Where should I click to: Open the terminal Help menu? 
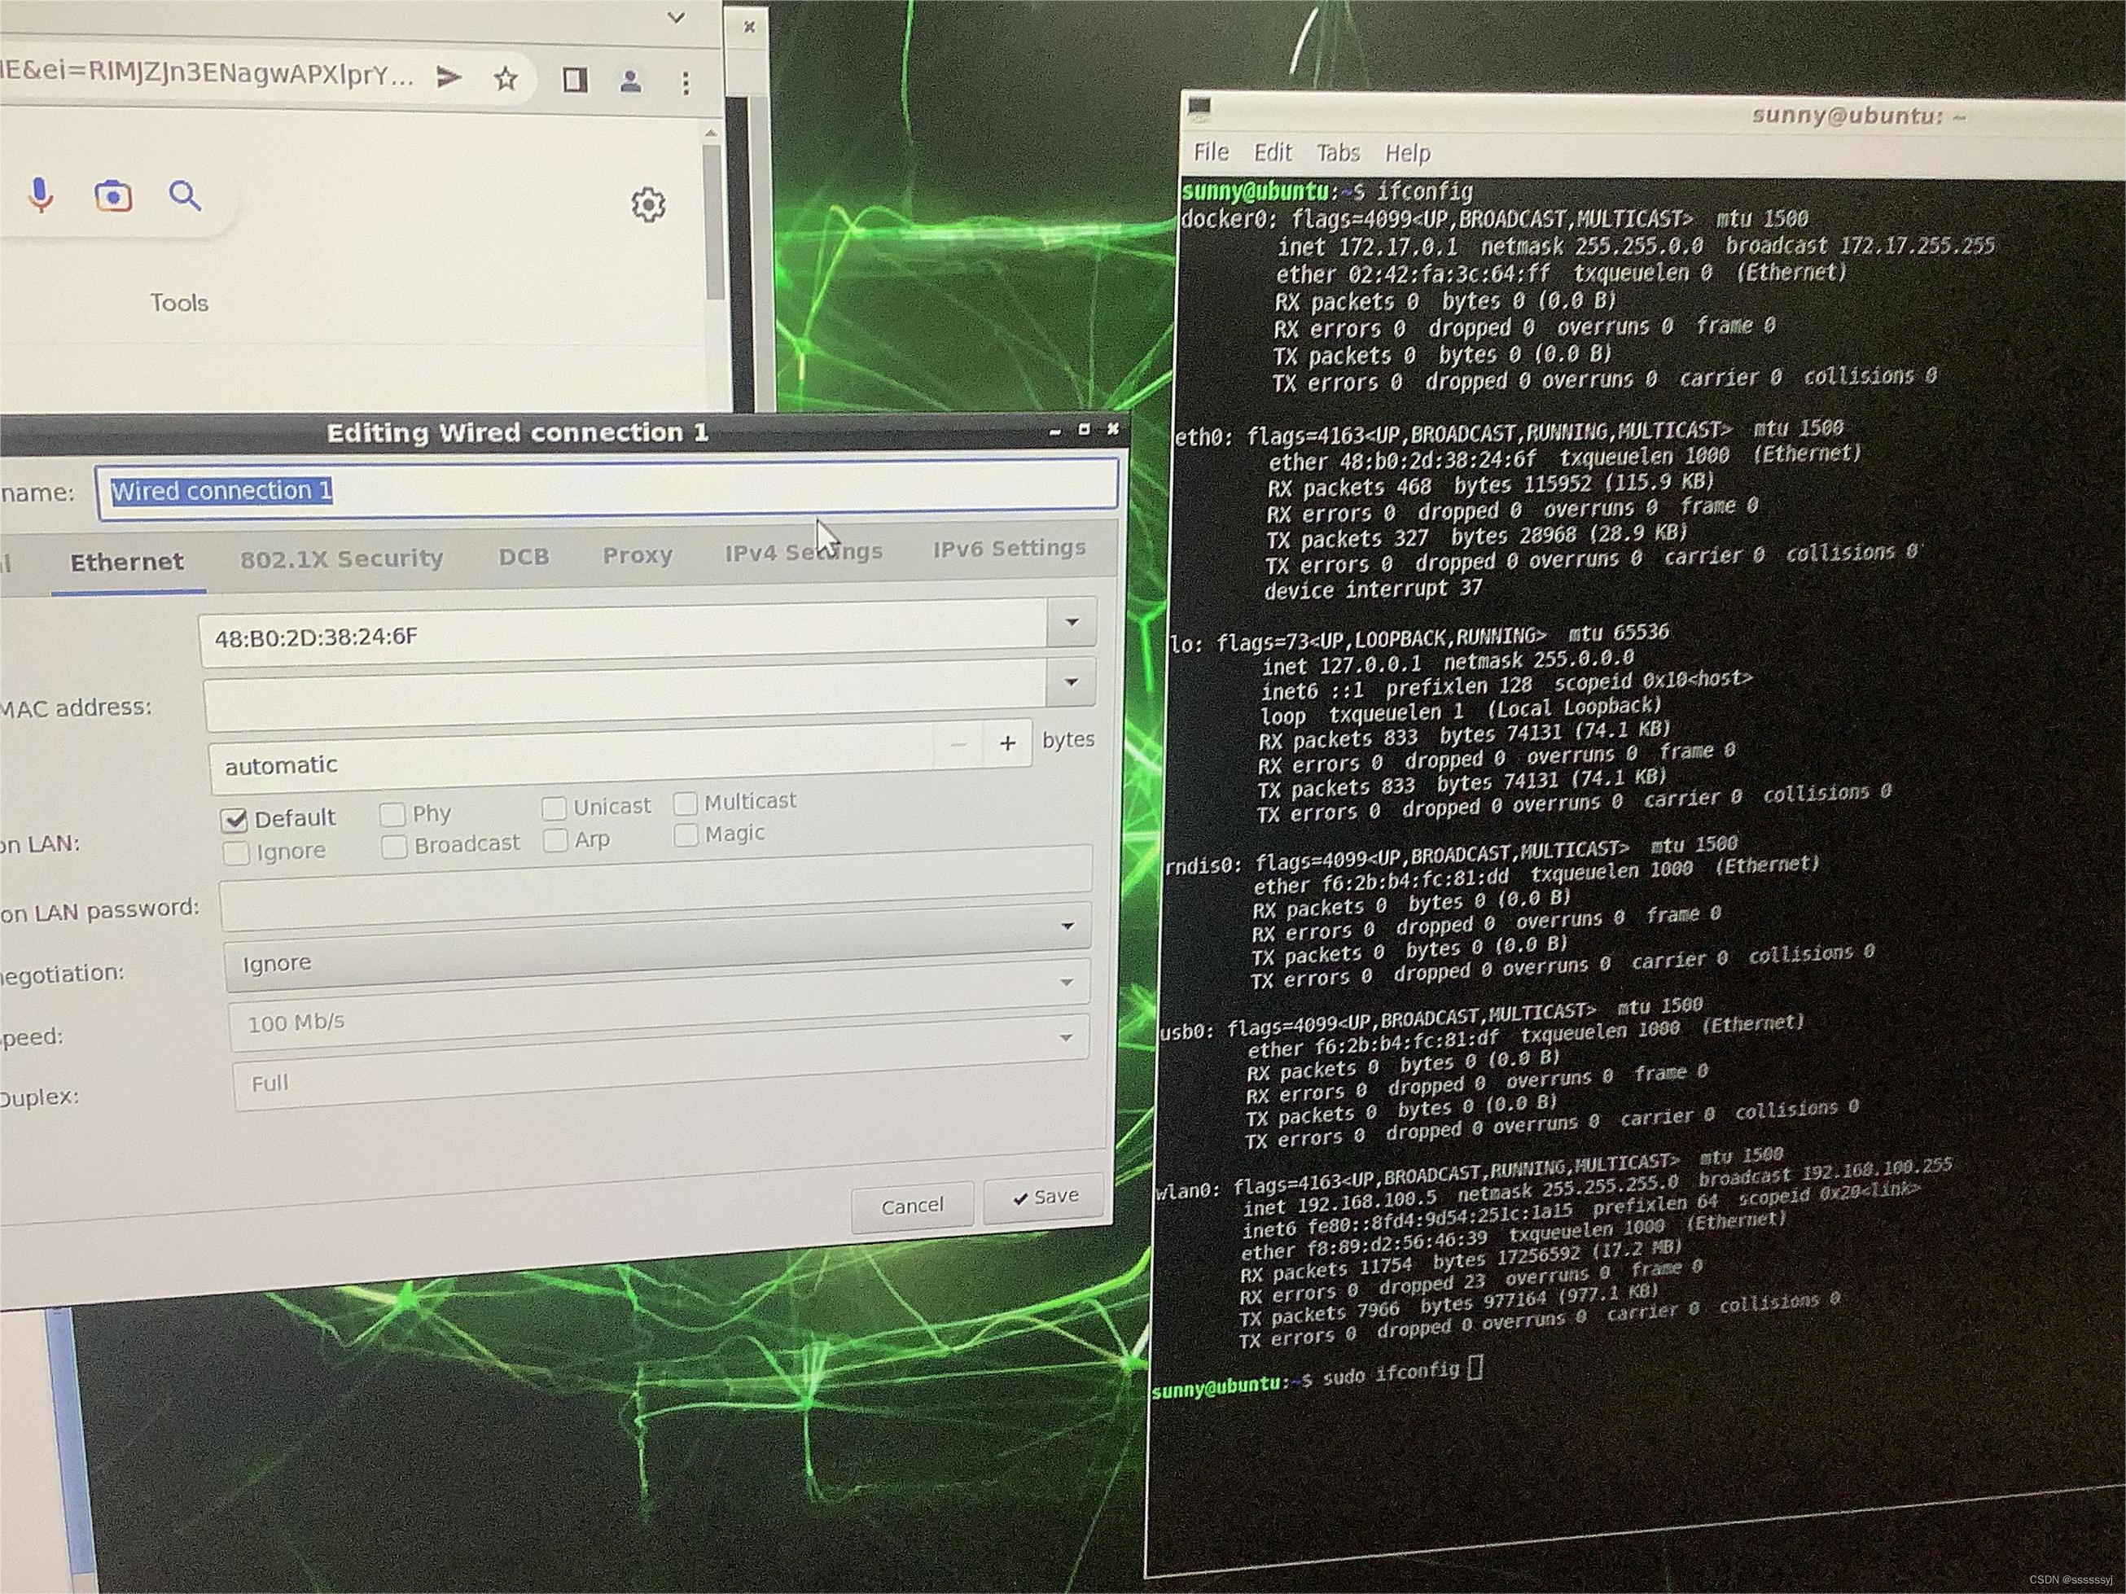1407,153
